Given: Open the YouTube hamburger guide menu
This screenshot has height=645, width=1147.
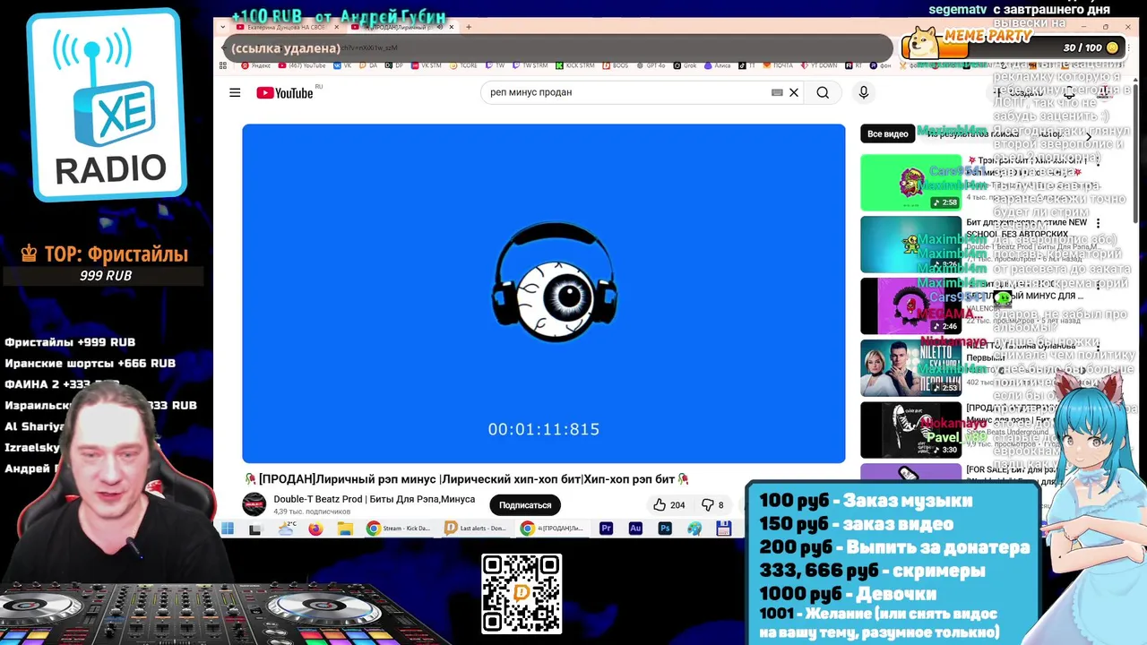Looking at the screenshot, I should click(x=235, y=92).
